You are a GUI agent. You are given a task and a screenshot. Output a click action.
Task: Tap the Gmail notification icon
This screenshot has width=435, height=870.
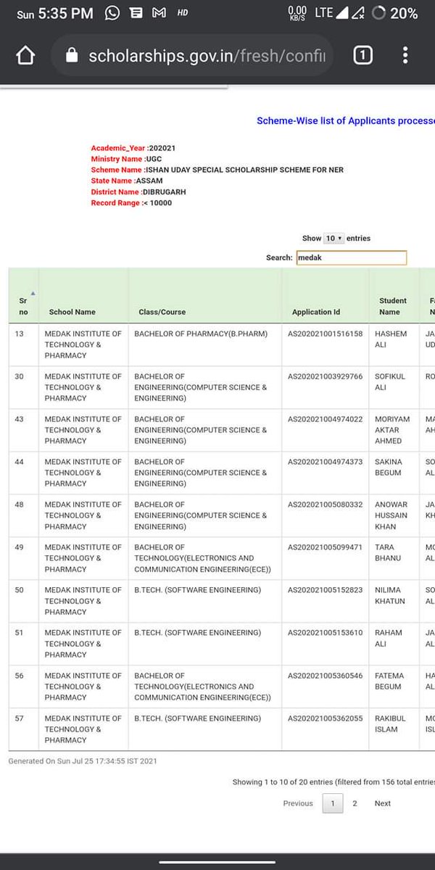158,12
